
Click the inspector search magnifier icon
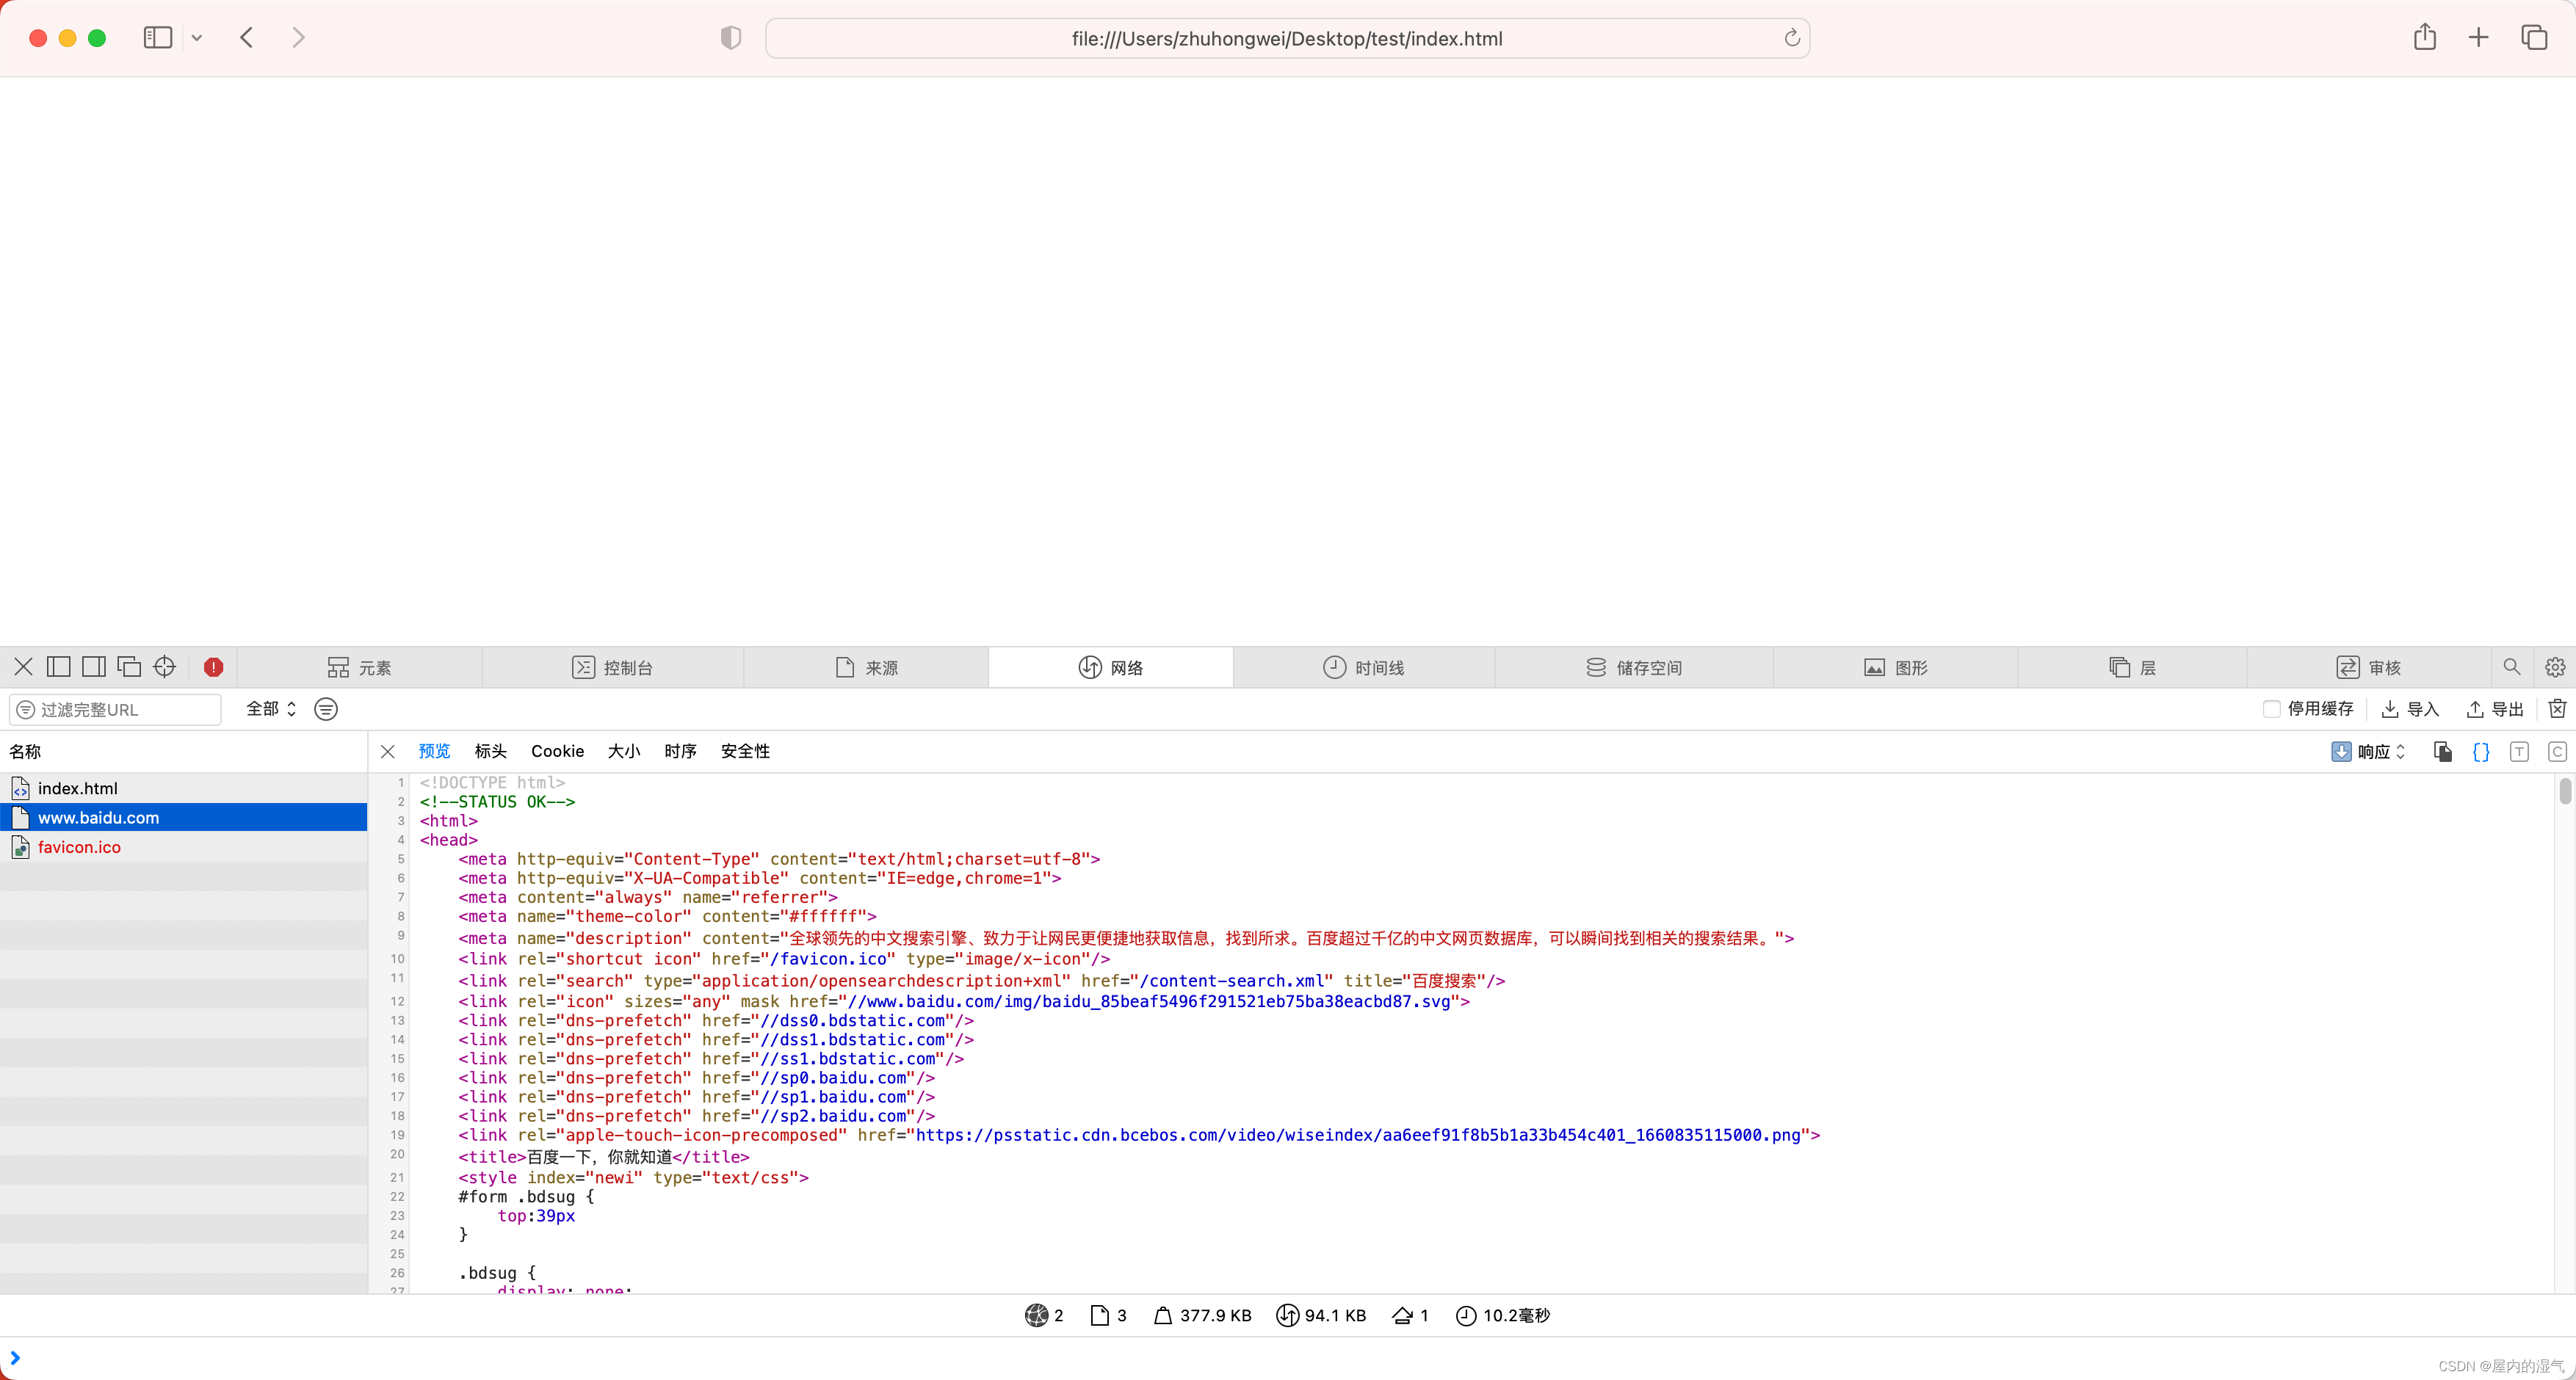pos(2511,667)
